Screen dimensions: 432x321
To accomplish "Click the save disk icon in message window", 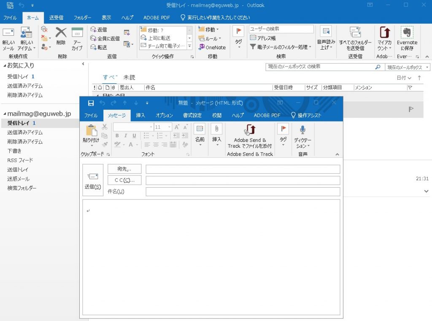I will tap(91, 103).
